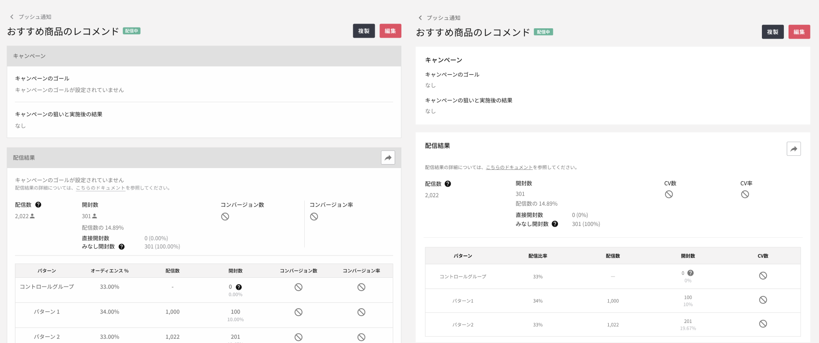Screen dimensions: 819x343
Task: Click 34% in the right table's パターン1 row
Action: click(538, 301)
